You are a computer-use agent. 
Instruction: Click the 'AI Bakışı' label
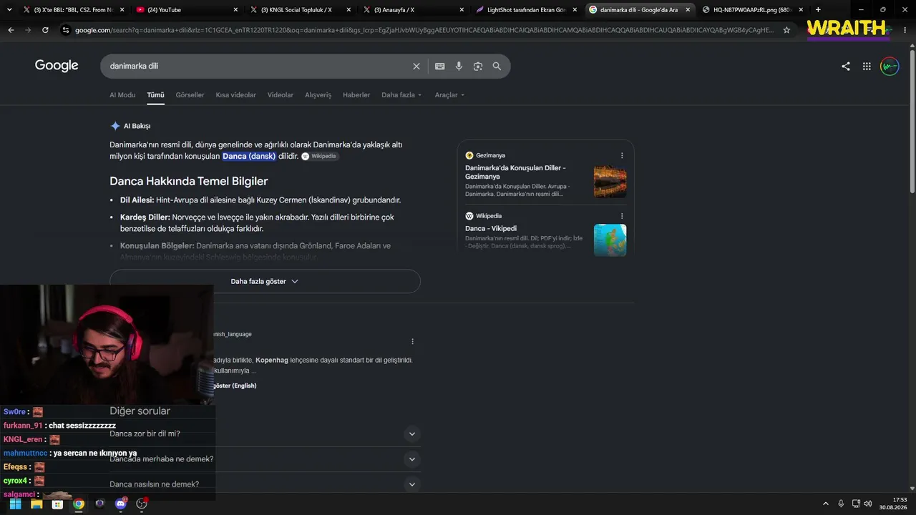coord(137,126)
